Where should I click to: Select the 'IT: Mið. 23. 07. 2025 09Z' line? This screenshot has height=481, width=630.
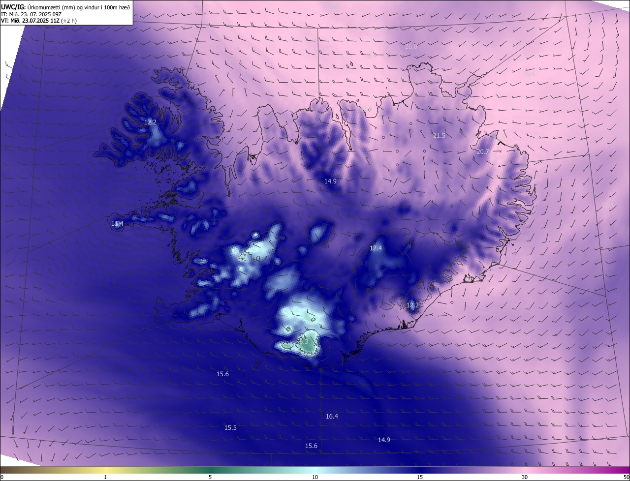[31, 14]
